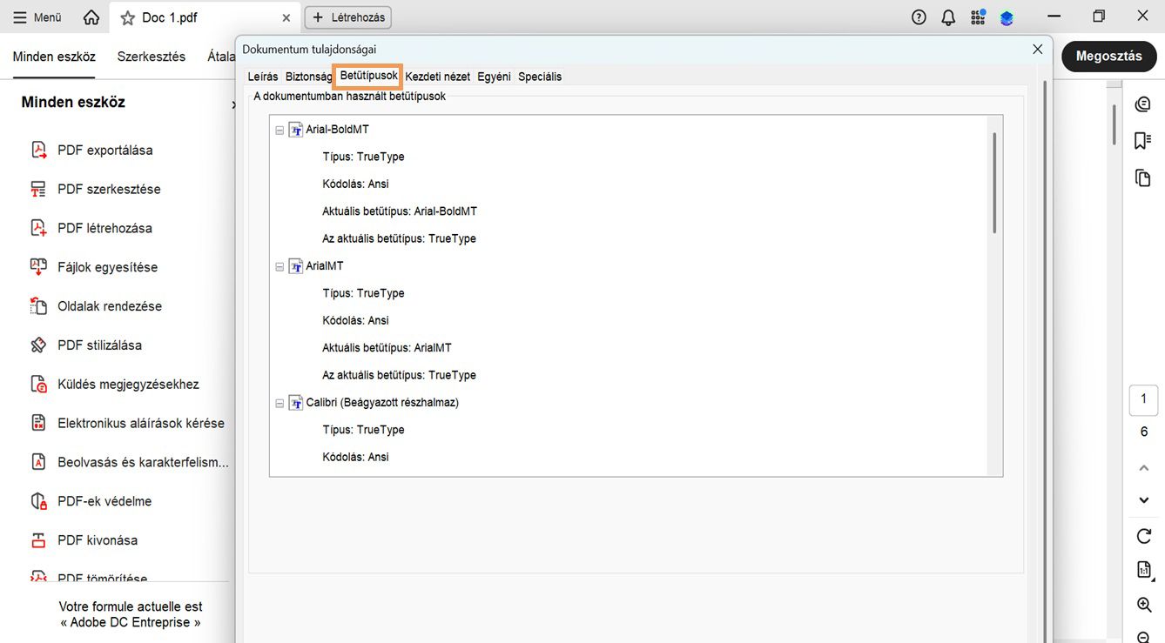Image resolution: width=1165 pixels, height=643 pixels.
Task: Click Oldalak rendezése icon
Action: coord(38,306)
